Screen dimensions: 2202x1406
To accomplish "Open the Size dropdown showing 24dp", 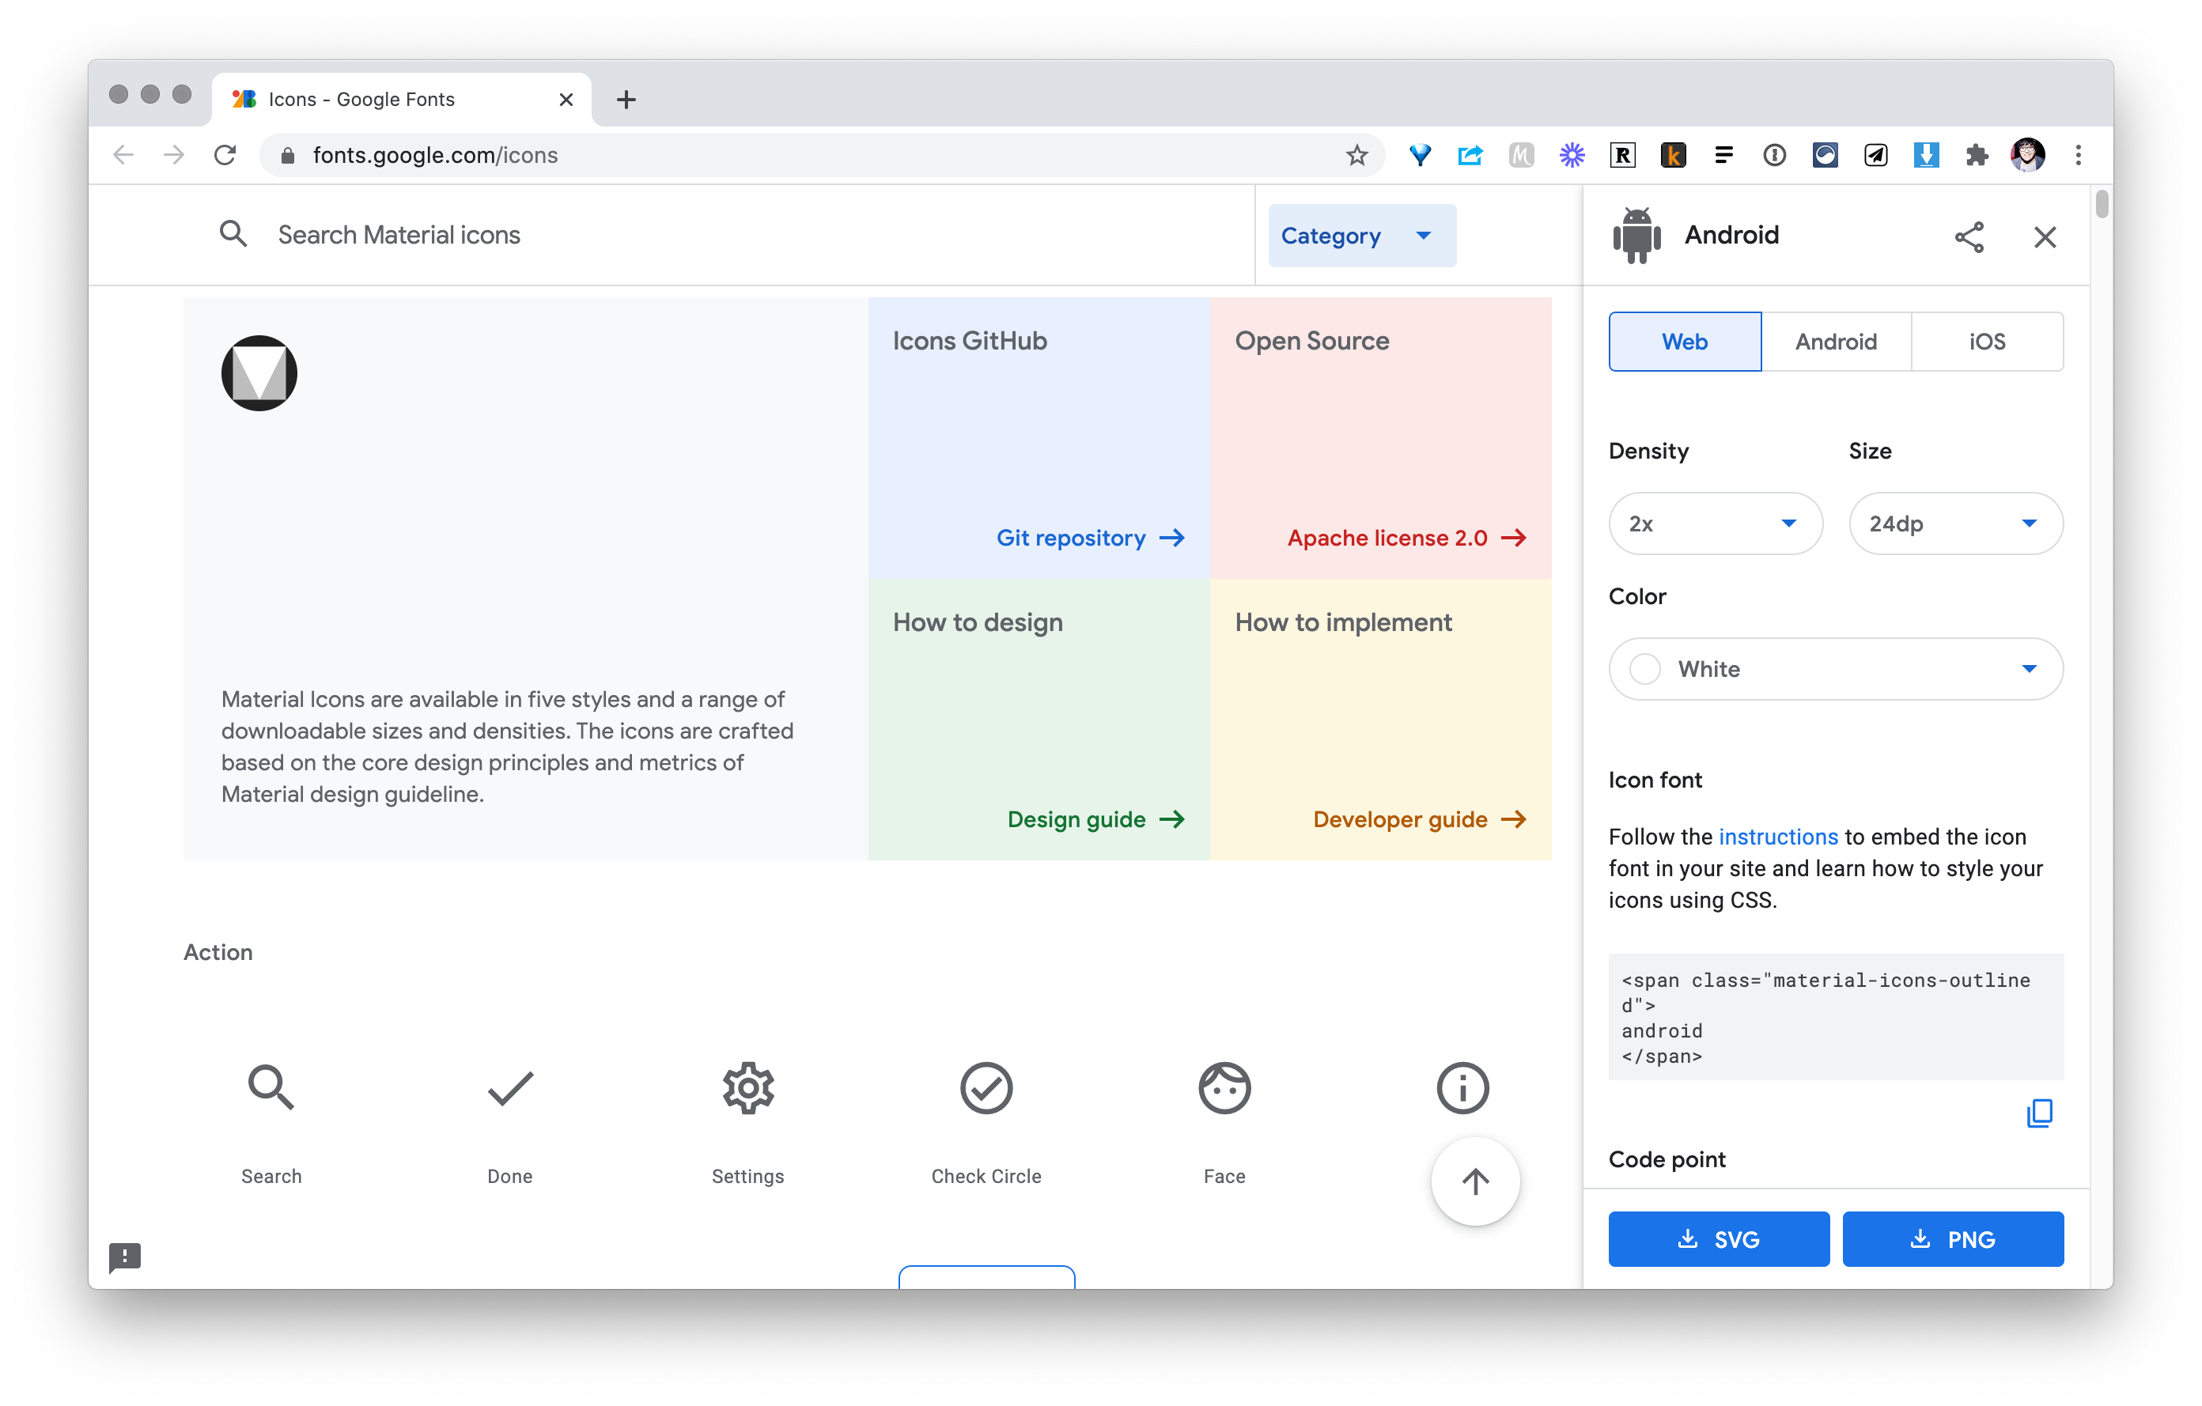I will [1955, 523].
